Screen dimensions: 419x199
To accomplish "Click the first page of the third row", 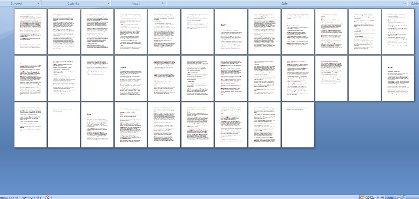I will [x=30, y=125].
